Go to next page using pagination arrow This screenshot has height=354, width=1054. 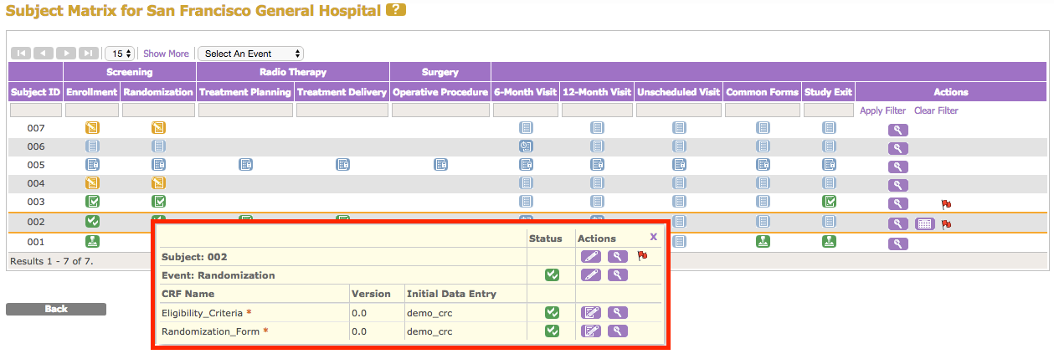66,54
